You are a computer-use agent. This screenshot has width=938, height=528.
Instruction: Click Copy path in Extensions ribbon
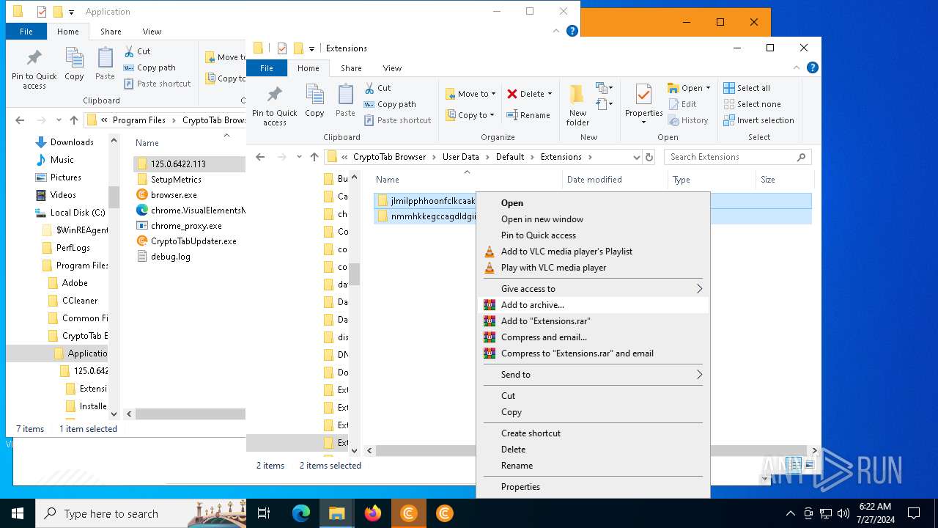tap(391, 104)
